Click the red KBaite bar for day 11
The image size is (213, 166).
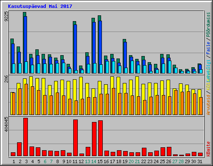(x=75, y=138)
